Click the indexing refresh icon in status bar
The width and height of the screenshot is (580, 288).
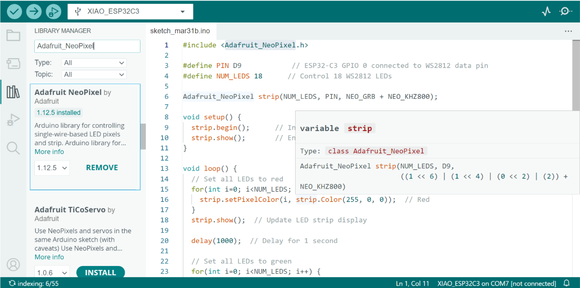pyautogui.click(x=12, y=283)
